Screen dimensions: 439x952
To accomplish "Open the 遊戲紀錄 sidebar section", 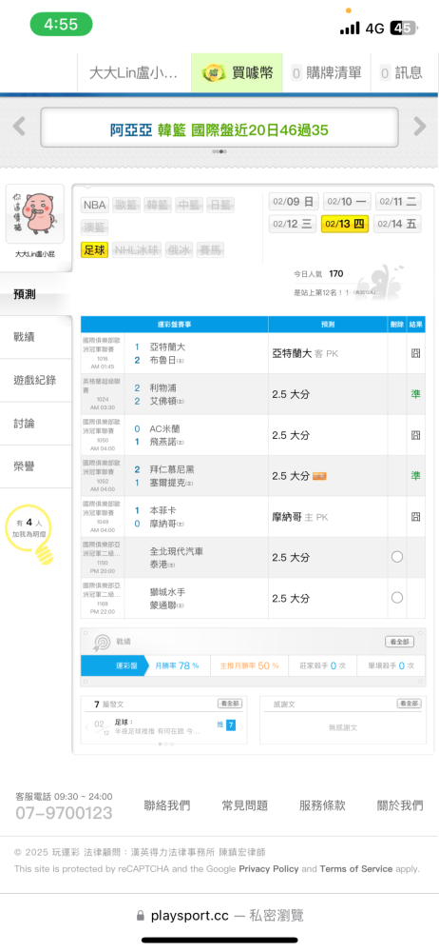I will coord(36,380).
